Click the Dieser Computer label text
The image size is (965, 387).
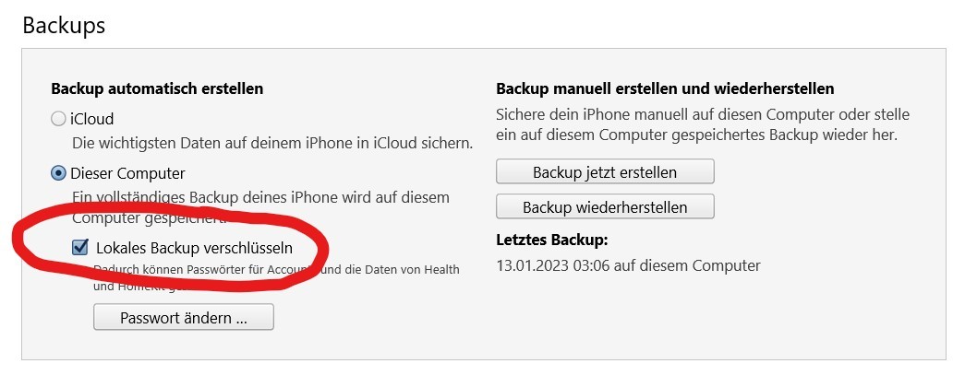coord(128,173)
